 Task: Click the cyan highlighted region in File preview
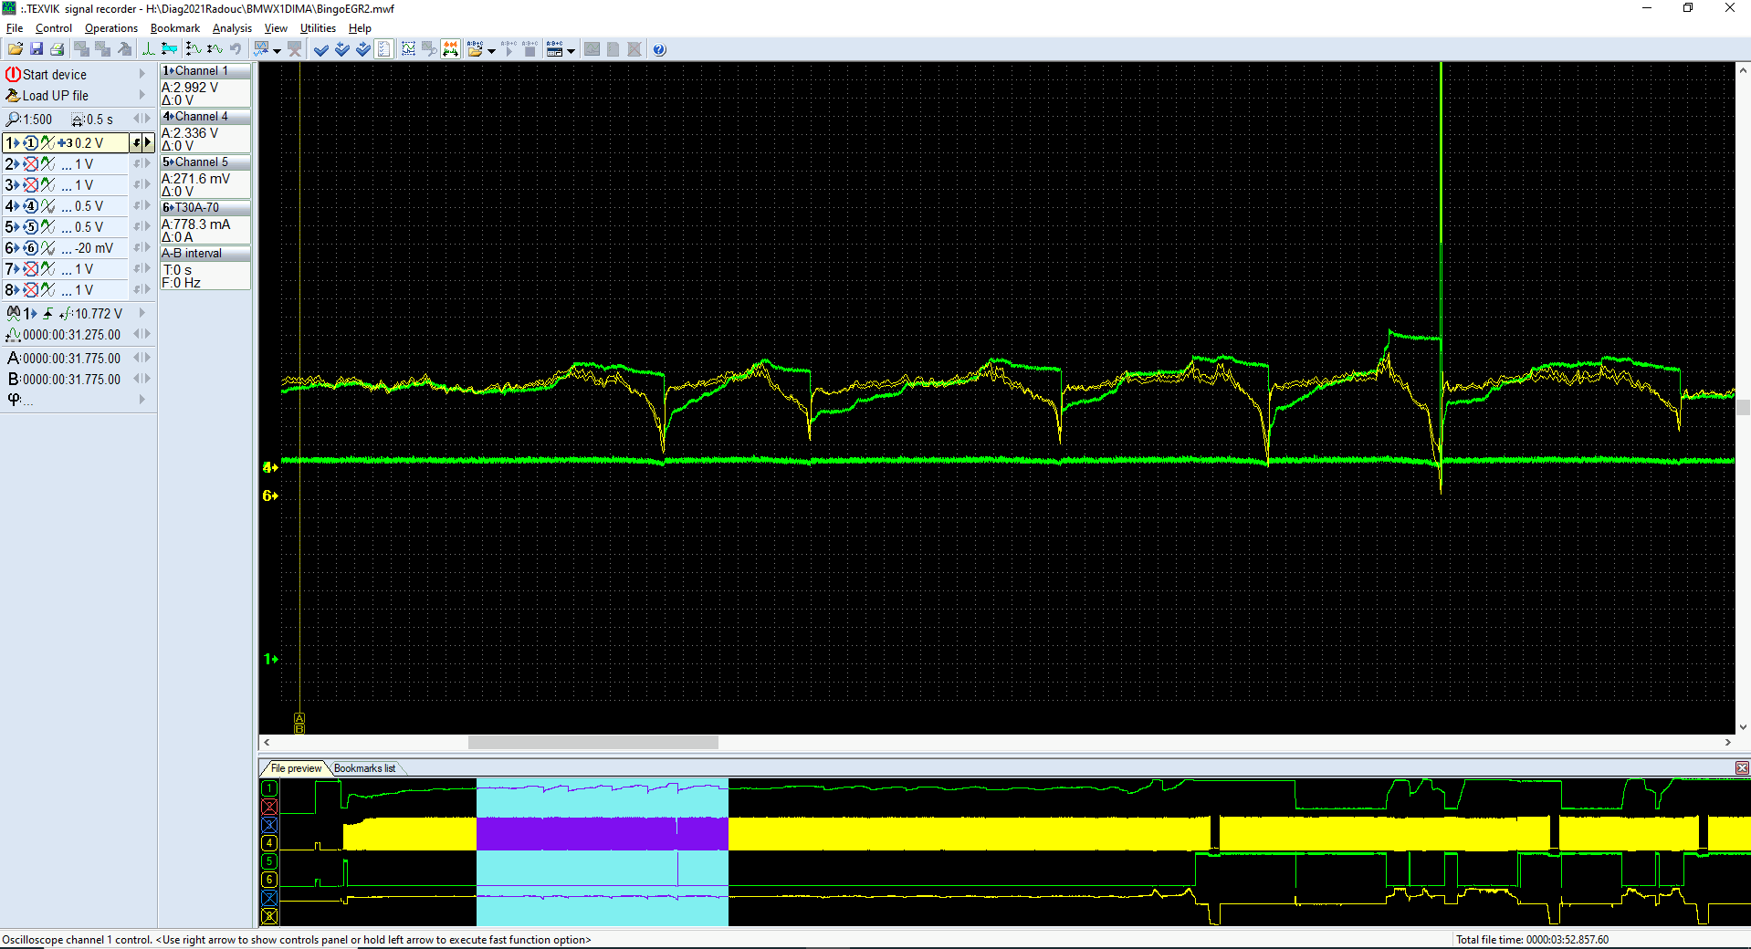603,852
